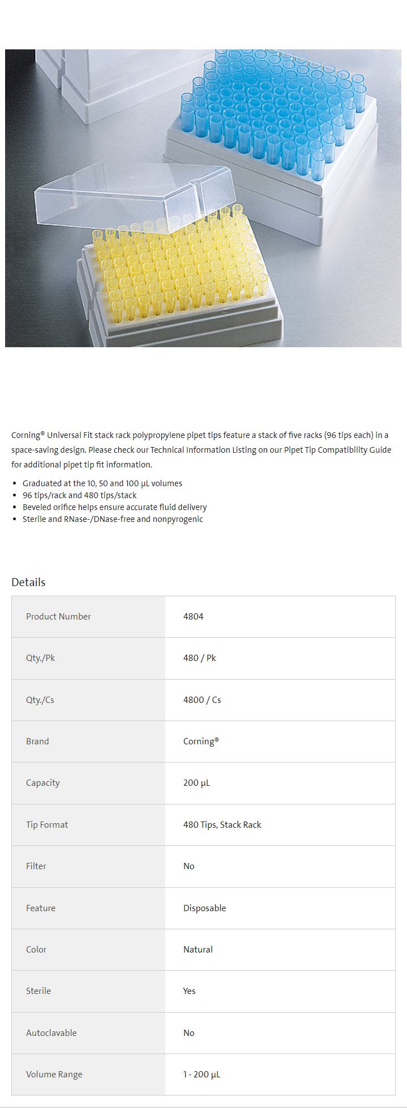The image size is (407, 1108).
Task: Click the 4800 / Cs quantity value
Action: click(x=202, y=700)
